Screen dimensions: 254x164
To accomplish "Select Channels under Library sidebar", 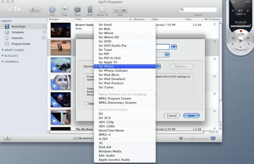I will click(x=18, y=38).
